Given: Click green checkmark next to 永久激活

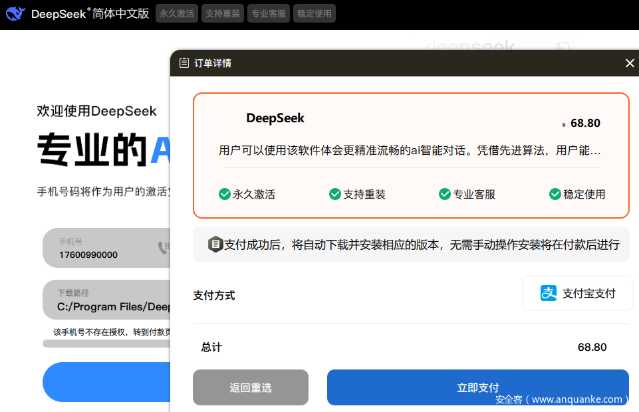Looking at the screenshot, I should click(x=225, y=194).
